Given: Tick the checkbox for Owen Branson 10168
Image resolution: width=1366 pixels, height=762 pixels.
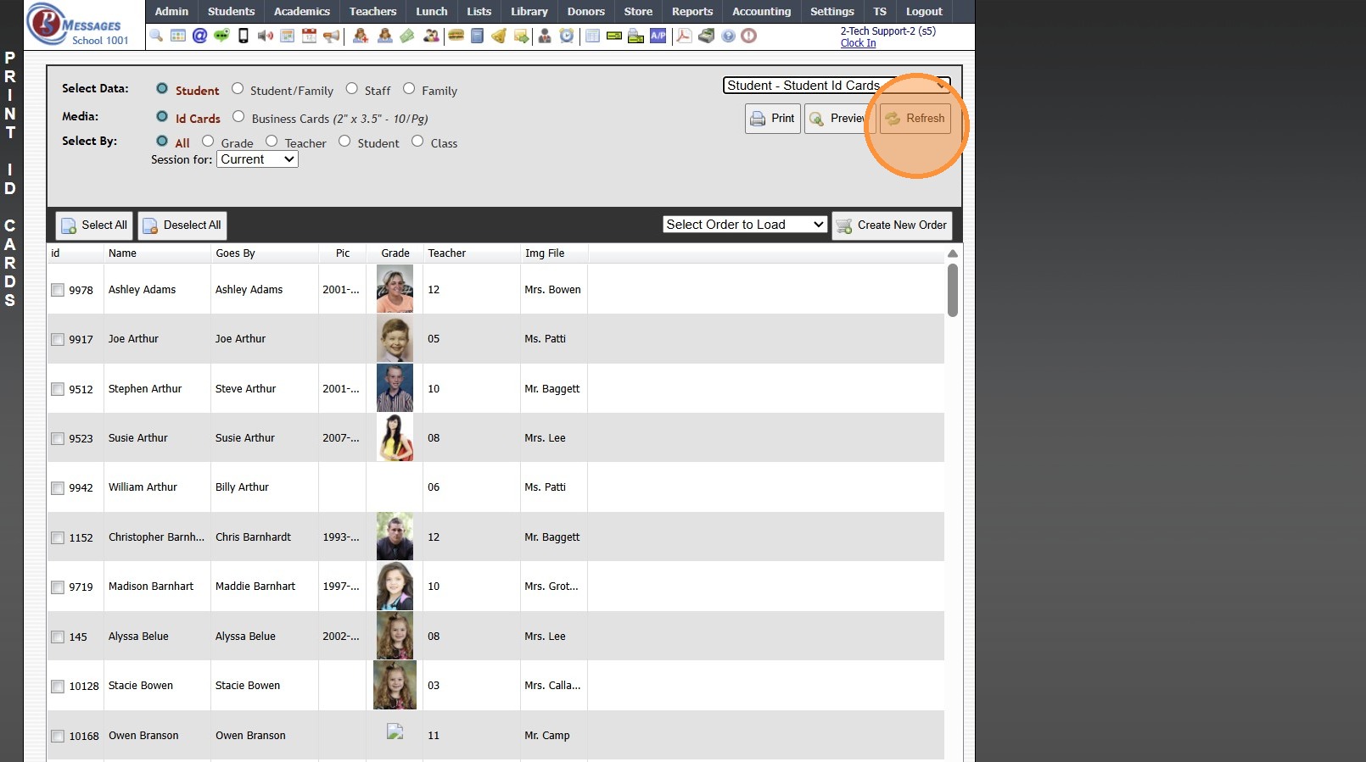Looking at the screenshot, I should (x=58, y=736).
